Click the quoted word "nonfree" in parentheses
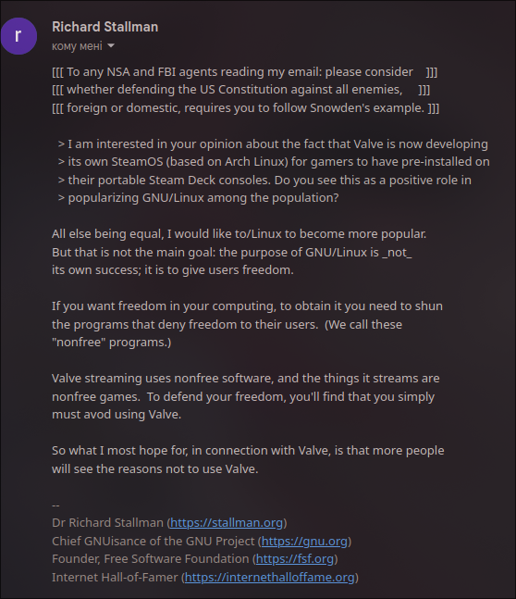 click(x=79, y=343)
